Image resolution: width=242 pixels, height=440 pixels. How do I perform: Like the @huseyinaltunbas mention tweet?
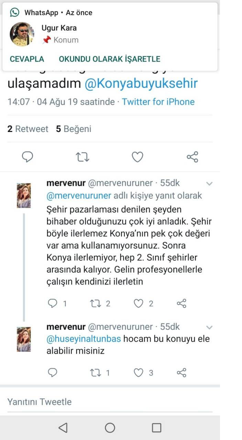tap(138, 372)
